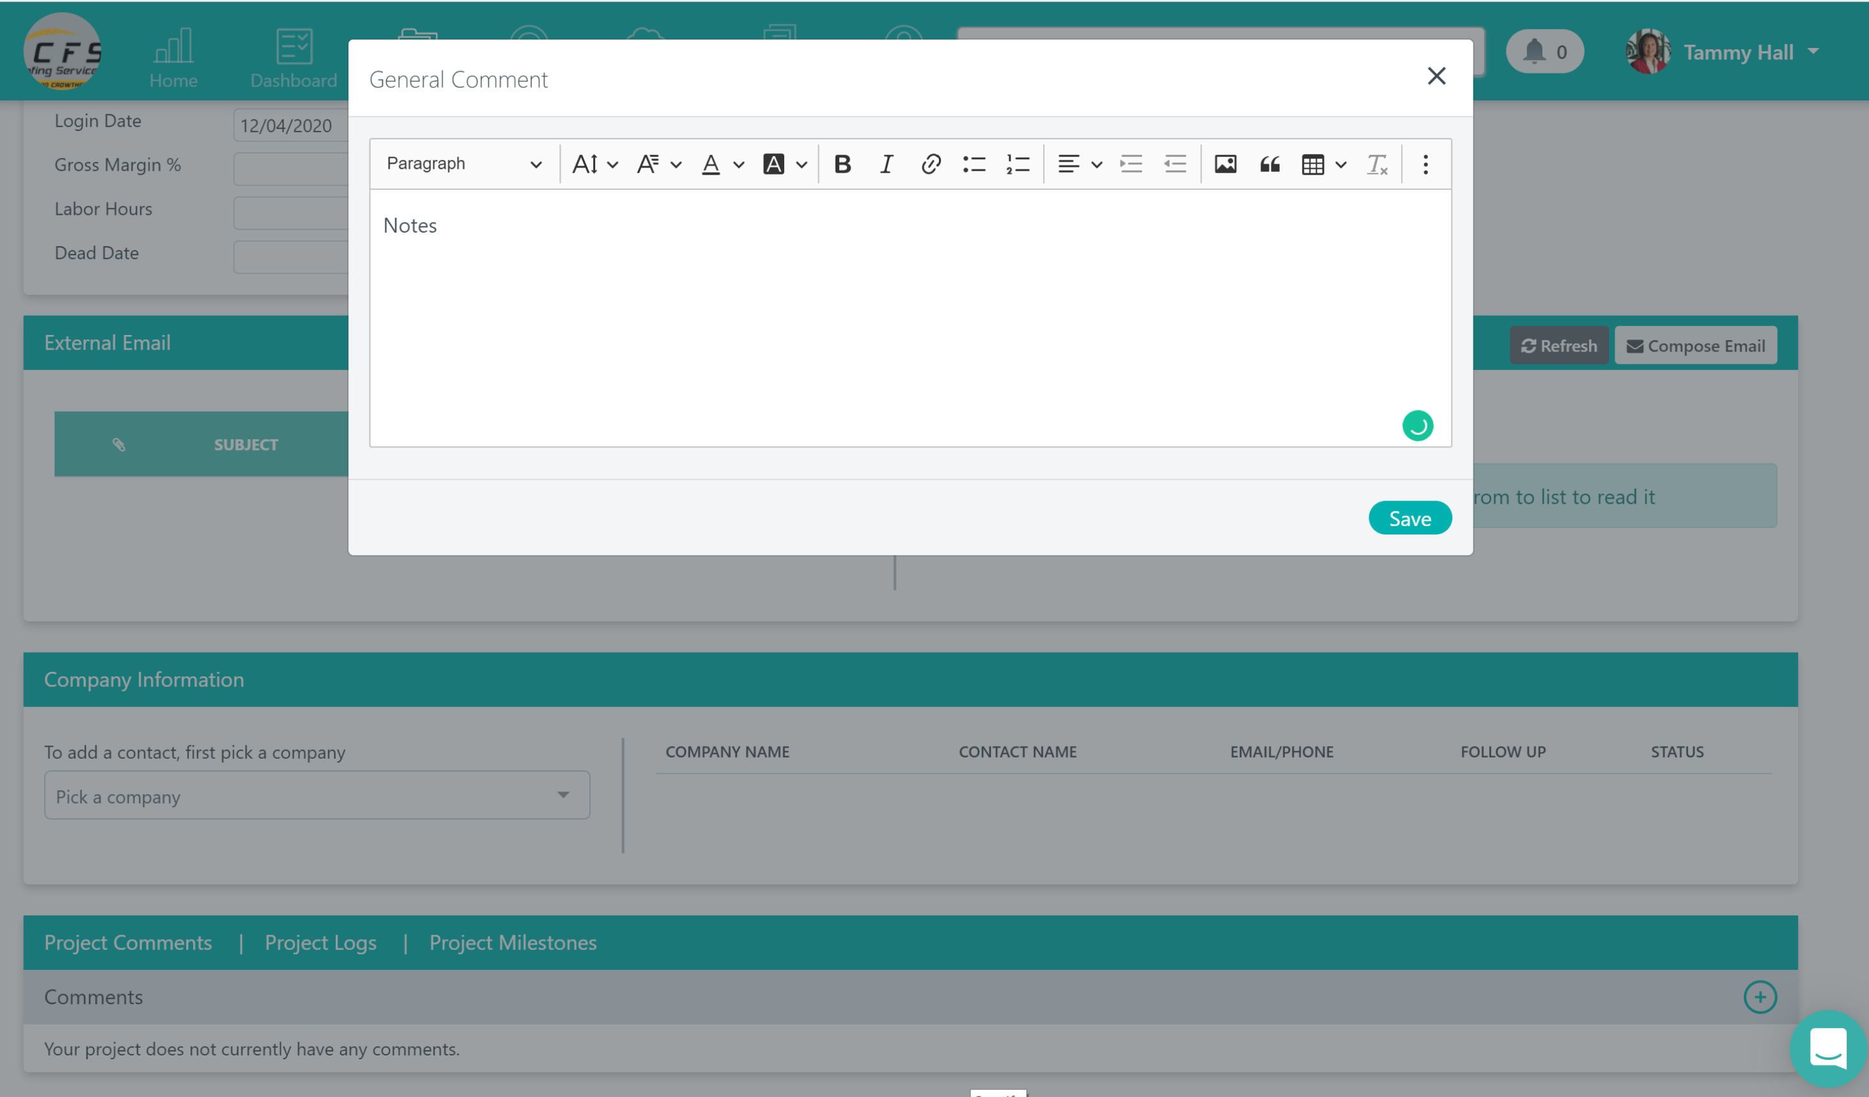The height and width of the screenshot is (1097, 1869).
Task: Click the Dead Date field
Action: pyautogui.click(x=291, y=258)
